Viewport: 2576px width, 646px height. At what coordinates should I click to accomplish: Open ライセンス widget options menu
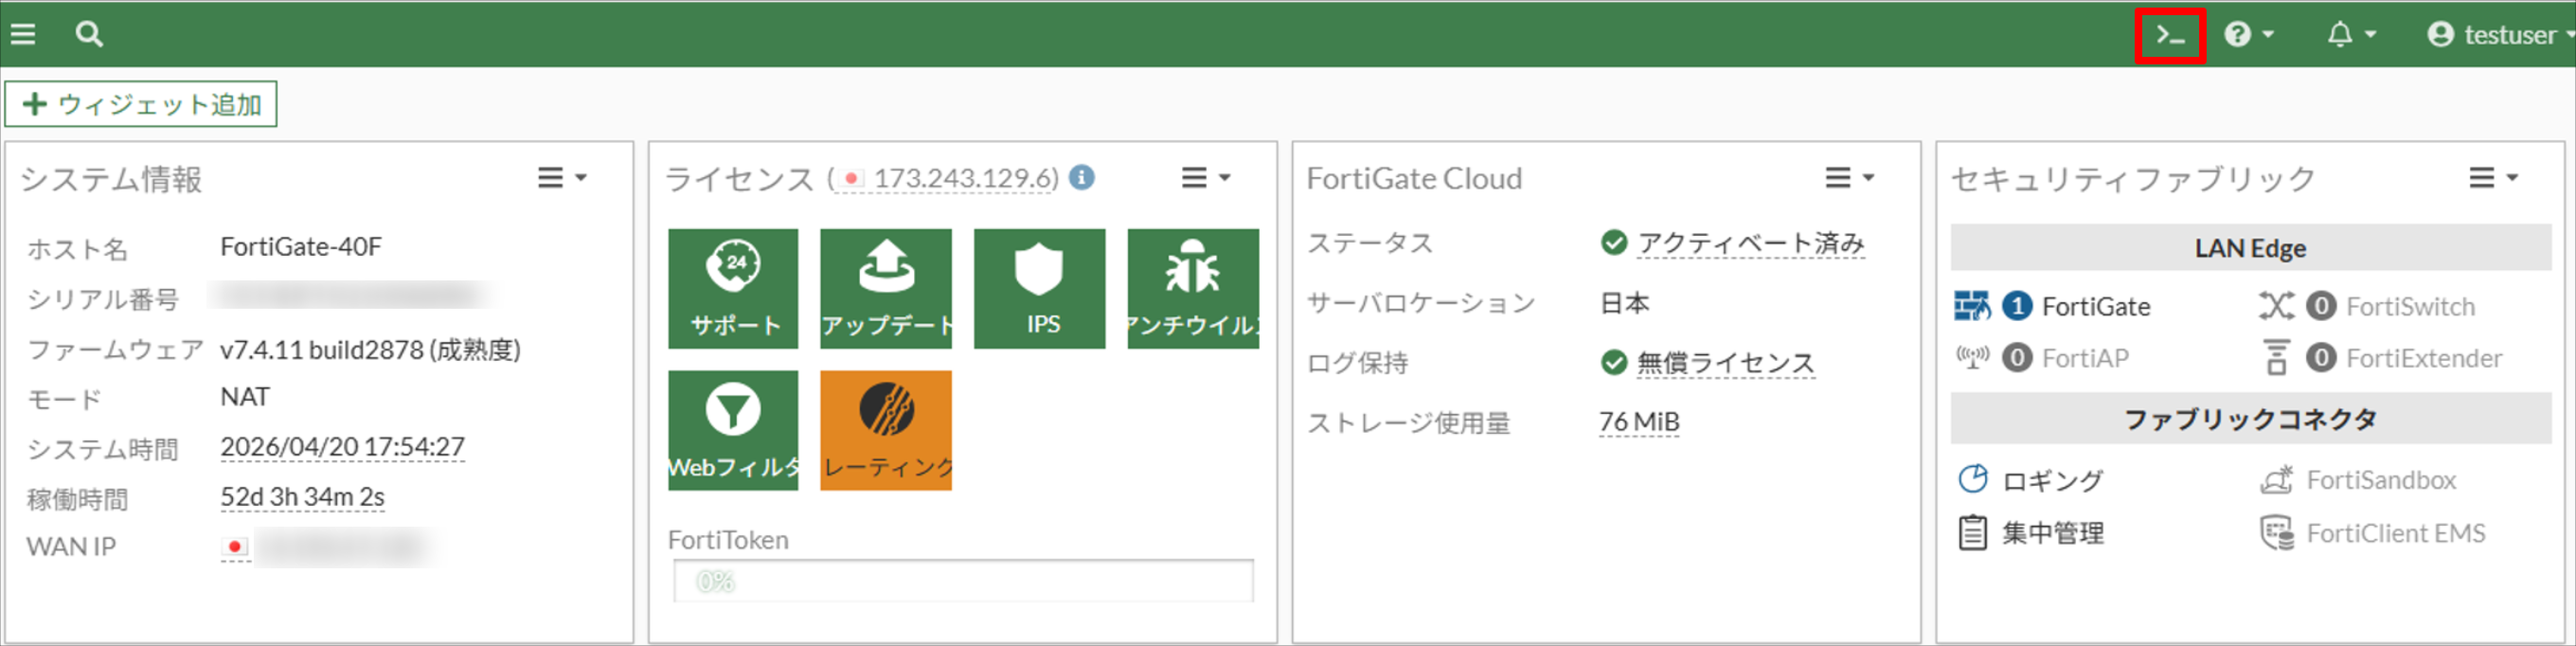1206,178
